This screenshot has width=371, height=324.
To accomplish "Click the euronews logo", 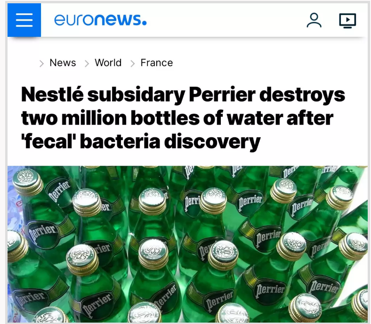I will coord(100,20).
